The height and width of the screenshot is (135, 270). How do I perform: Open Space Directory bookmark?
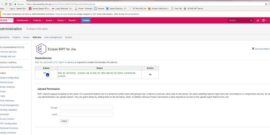pos(117,8)
